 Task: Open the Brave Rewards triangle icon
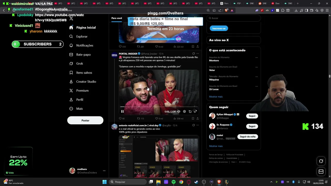point(232,10)
